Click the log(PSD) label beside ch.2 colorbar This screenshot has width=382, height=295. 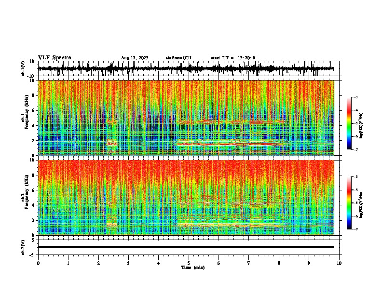tap(361, 205)
